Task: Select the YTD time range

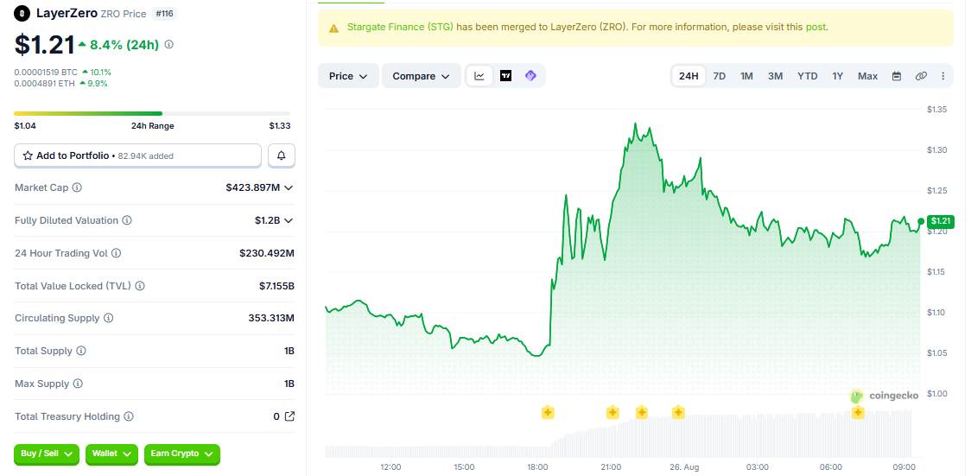Action: click(x=808, y=76)
